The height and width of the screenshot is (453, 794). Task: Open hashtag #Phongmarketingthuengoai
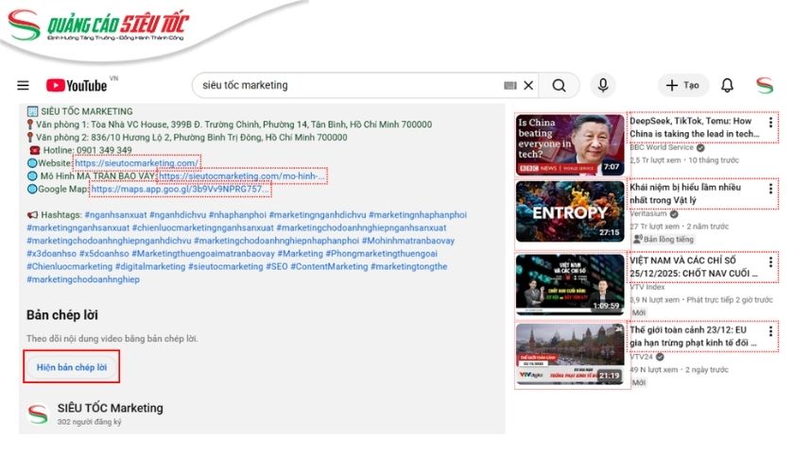point(382,254)
